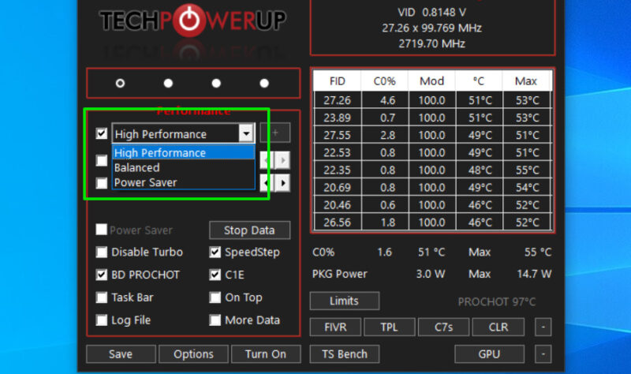The width and height of the screenshot is (631, 374).
Task: Click the PKG Power label
Action: [x=340, y=274]
